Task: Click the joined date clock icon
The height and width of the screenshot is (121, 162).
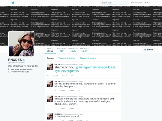Action: pos(9,72)
